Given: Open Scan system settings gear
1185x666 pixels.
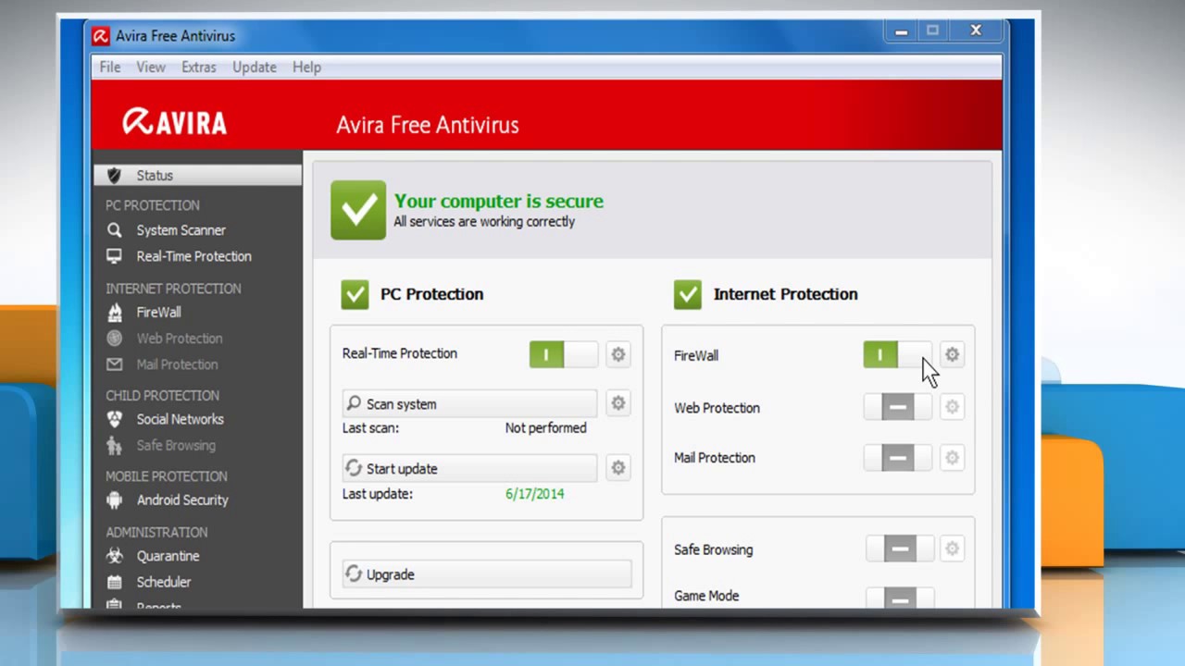Looking at the screenshot, I should click(618, 403).
